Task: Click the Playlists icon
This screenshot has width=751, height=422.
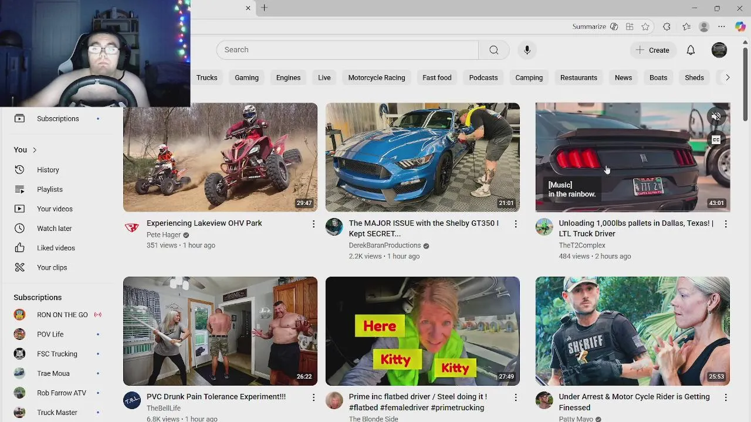Action: [19, 189]
